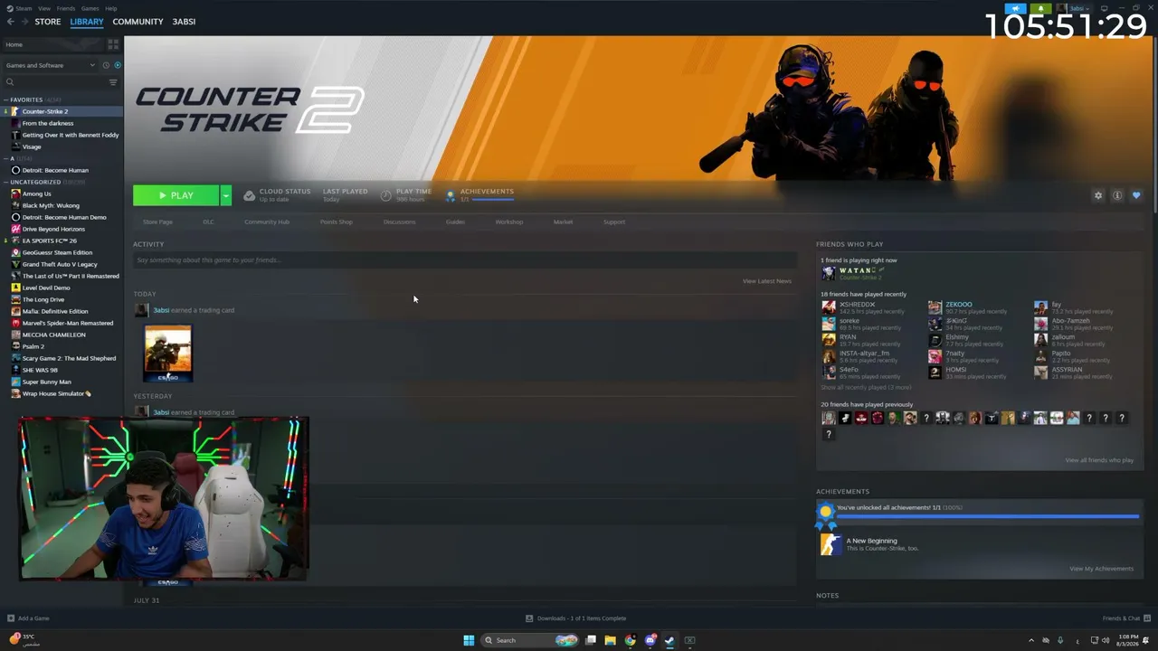Open Discord from the taskbar

[x=650, y=640]
